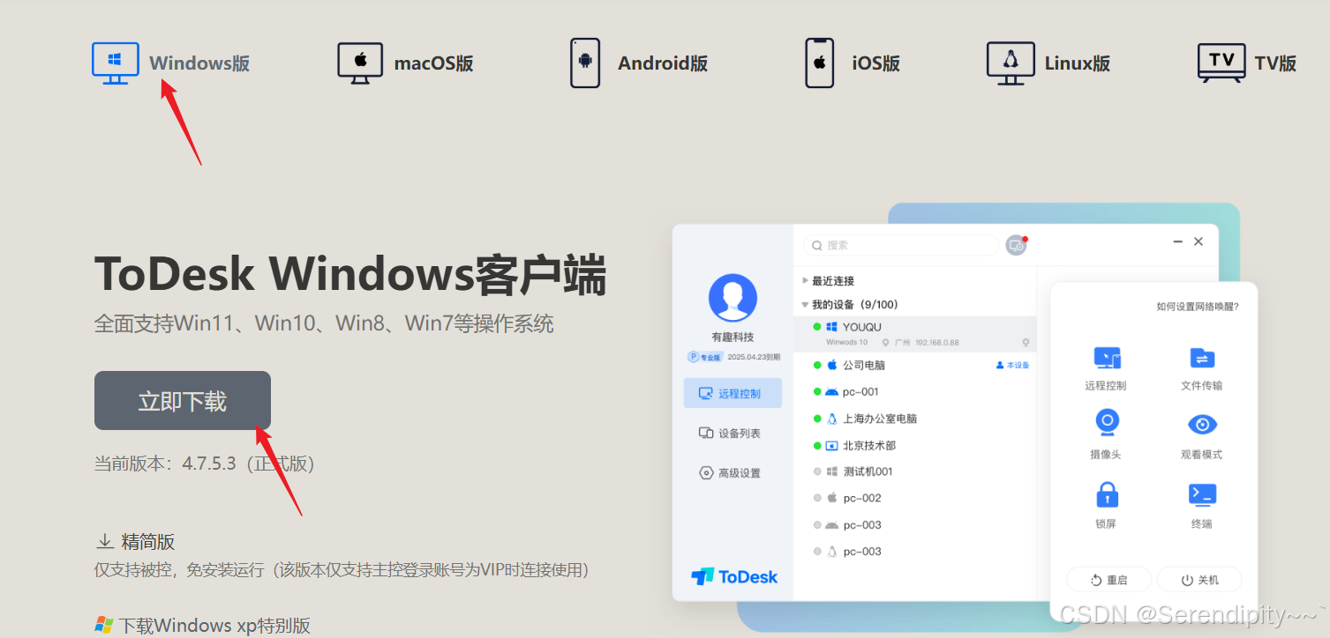Click the Windows logo beside YOUQU
1330x638 pixels.
pos(831,328)
